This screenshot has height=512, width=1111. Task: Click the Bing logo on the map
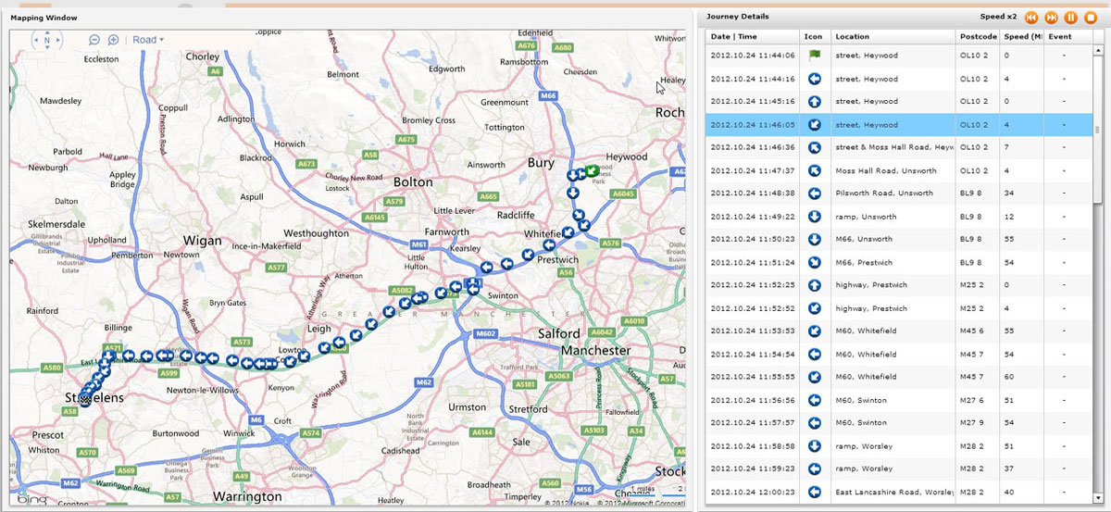tap(32, 501)
